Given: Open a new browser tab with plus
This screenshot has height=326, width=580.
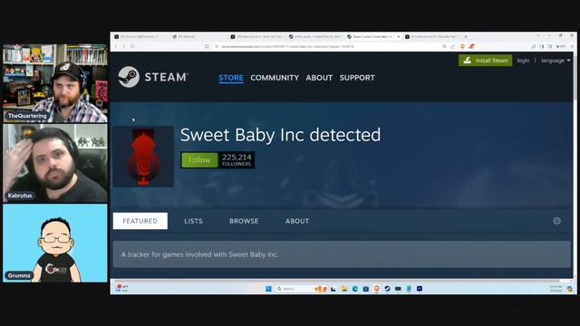Looking at the screenshot, I should click(x=466, y=36).
